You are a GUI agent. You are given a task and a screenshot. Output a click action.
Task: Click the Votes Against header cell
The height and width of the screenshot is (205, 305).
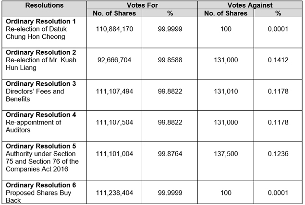tap(249, 5)
